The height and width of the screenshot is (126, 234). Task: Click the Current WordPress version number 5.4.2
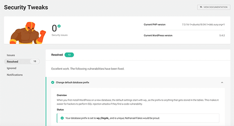point(222,35)
